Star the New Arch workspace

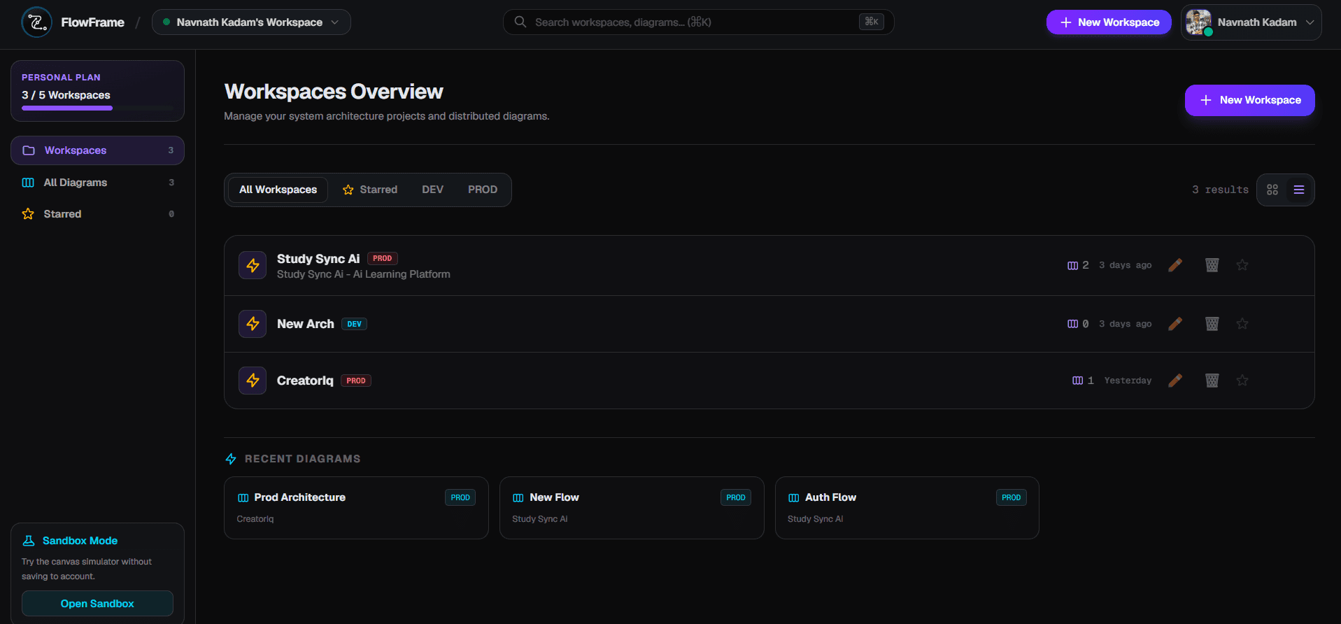[x=1242, y=324]
